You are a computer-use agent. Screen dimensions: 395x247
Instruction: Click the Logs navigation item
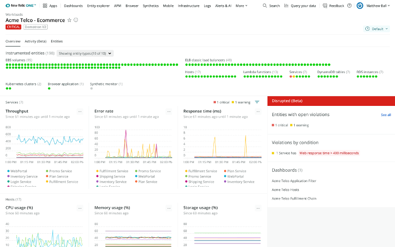[x=207, y=6]
